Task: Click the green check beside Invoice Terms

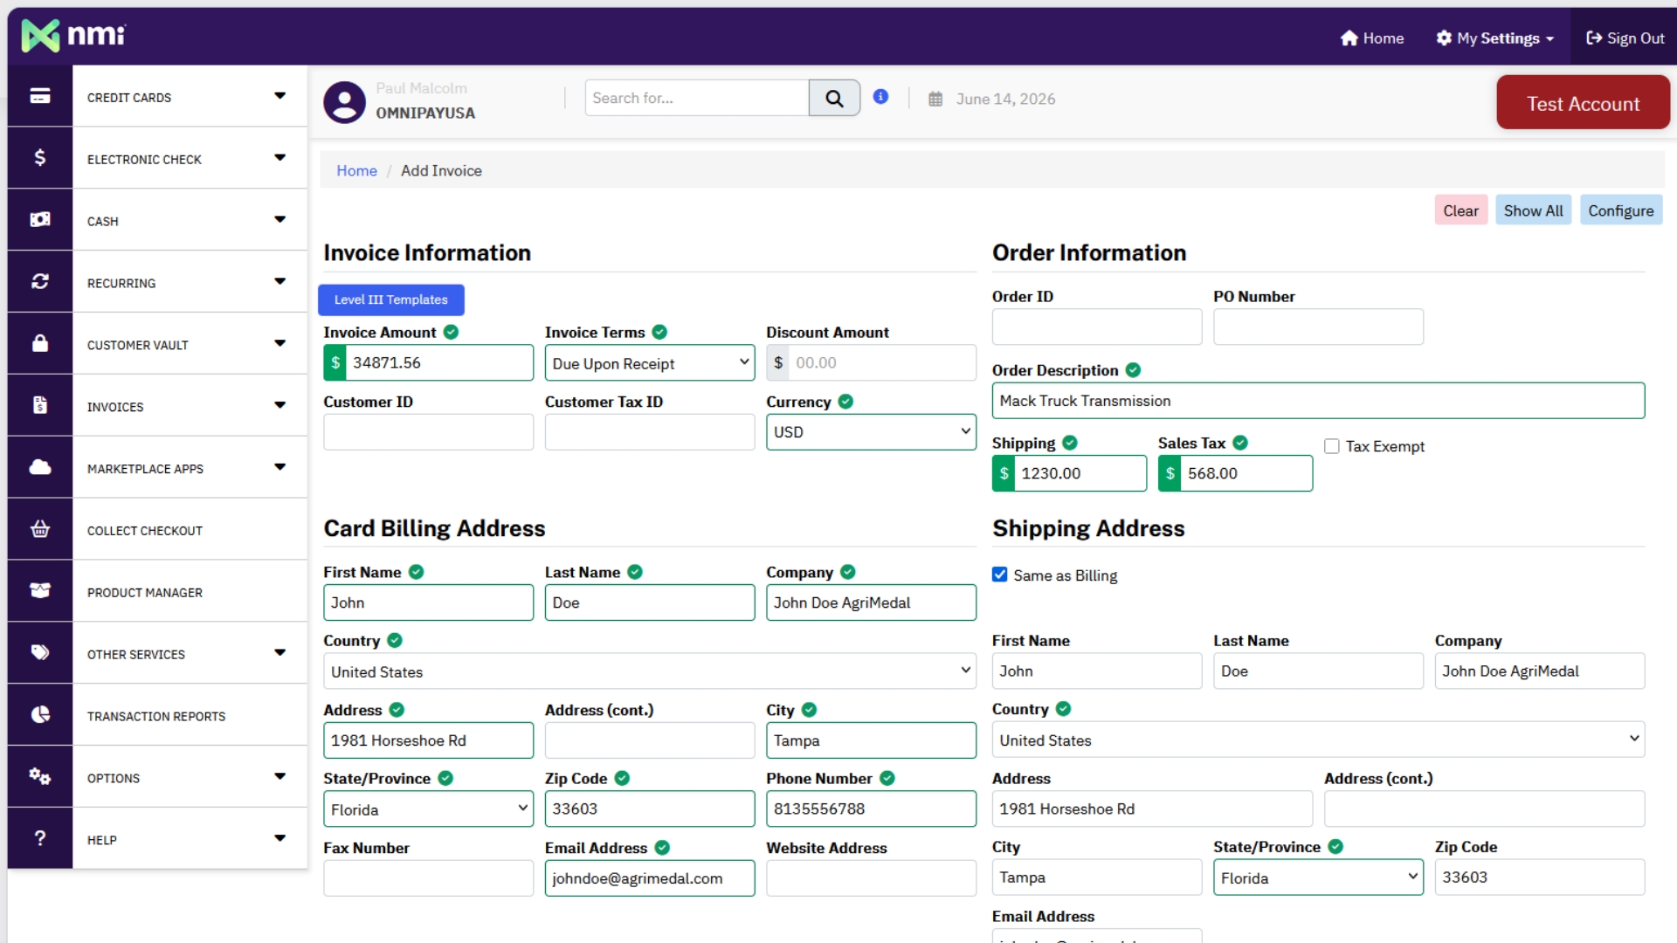Action: click(x=659, y=332)
